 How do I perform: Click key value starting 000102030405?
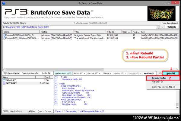tap(160, 38)
